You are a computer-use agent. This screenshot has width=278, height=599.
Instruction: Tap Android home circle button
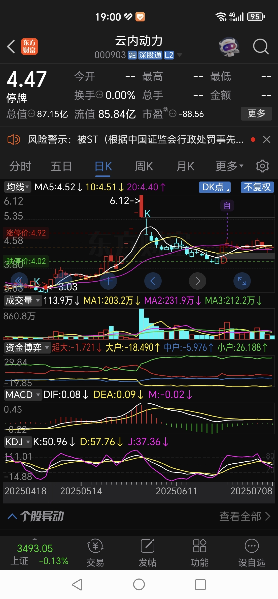pyautogui.click(x=139, y=584)
